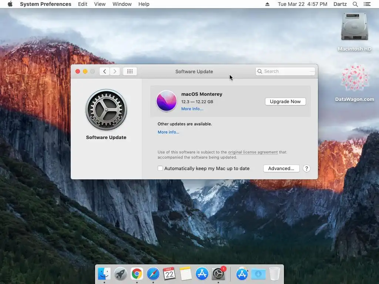The image size is (379, 284).
Task: Open Calendar from the Dock
Action: (169, 274)
